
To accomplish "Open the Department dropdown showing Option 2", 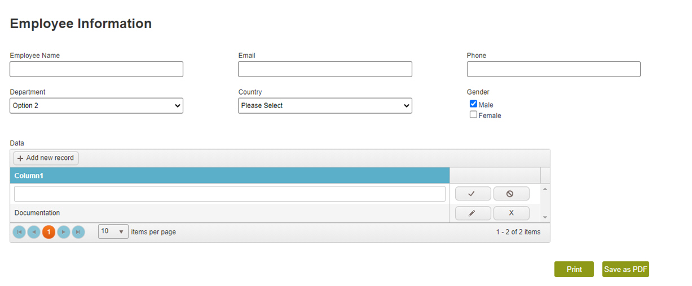I will tap(96, 106).
